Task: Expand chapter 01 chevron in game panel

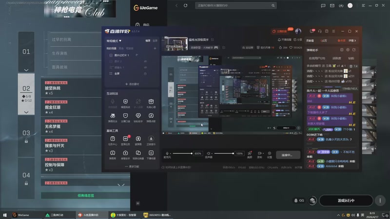Action: pyautogui.click(x=26, y=70)
